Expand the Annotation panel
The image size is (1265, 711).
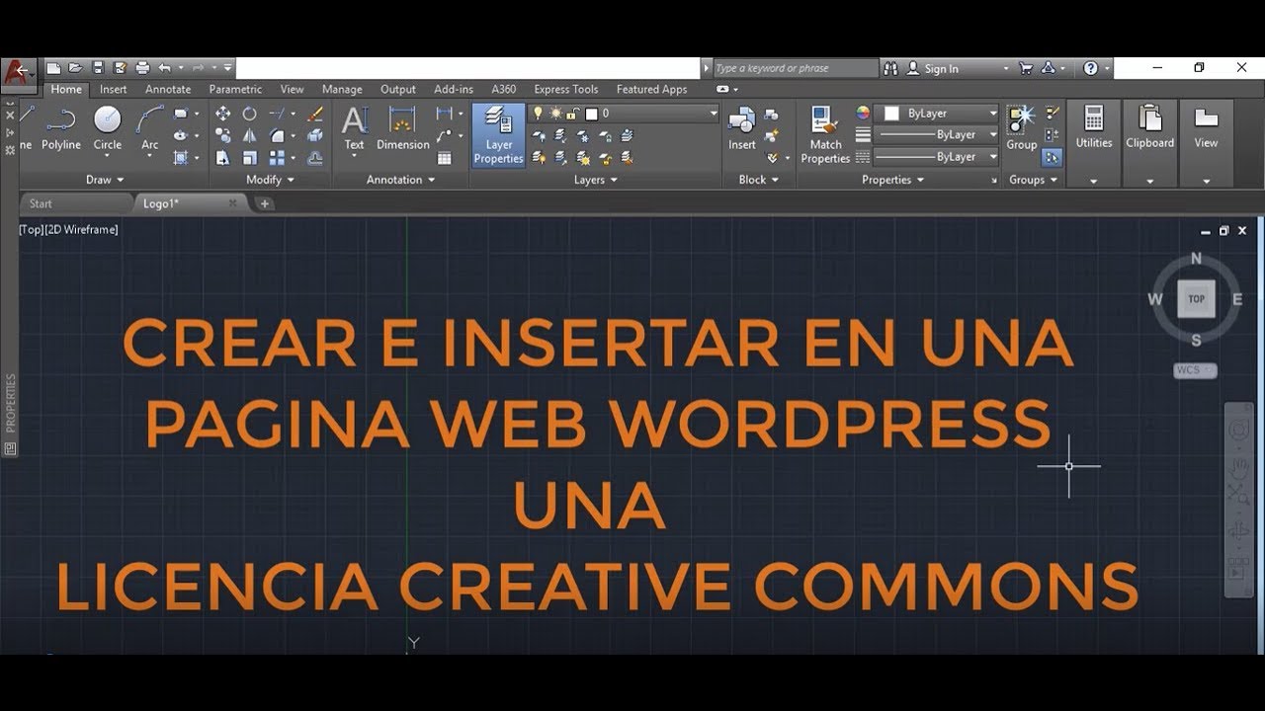401,180
